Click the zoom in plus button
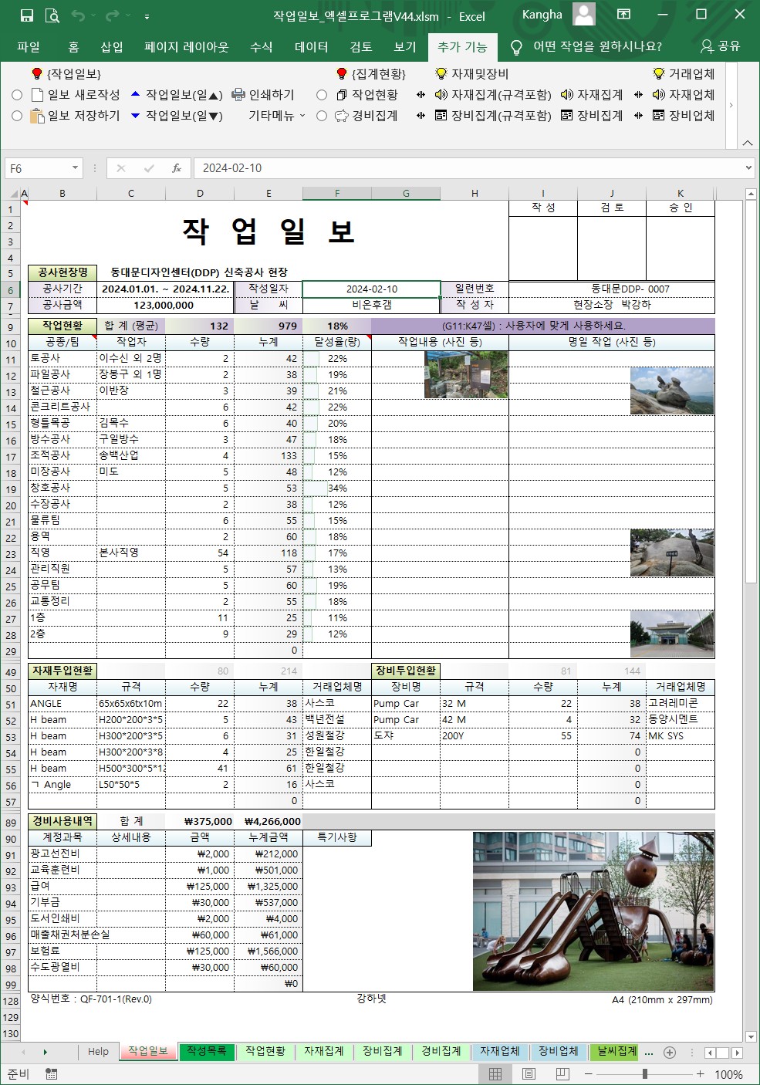The width and height of the screenshot is (760, 1085). (x=700, y=1074)
